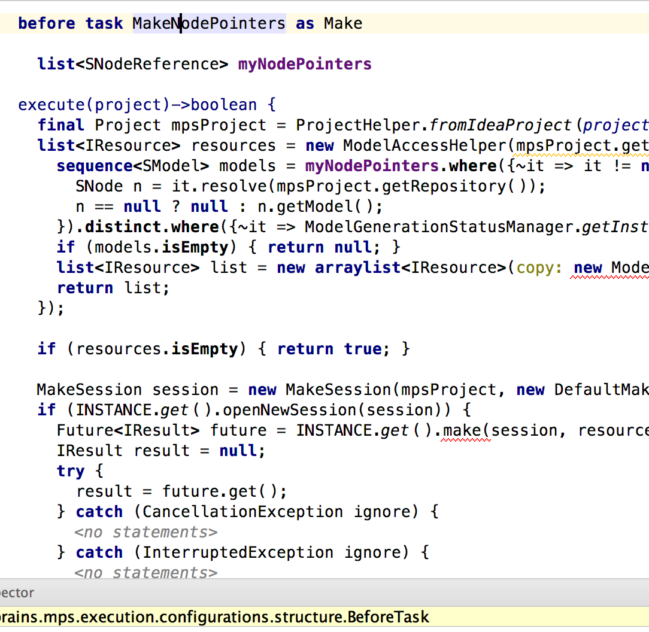Select the second <no statements> placeholder under InterruptedException
Image resolution: width=649 pixels, height=632 pixels.
coord(145,573)
